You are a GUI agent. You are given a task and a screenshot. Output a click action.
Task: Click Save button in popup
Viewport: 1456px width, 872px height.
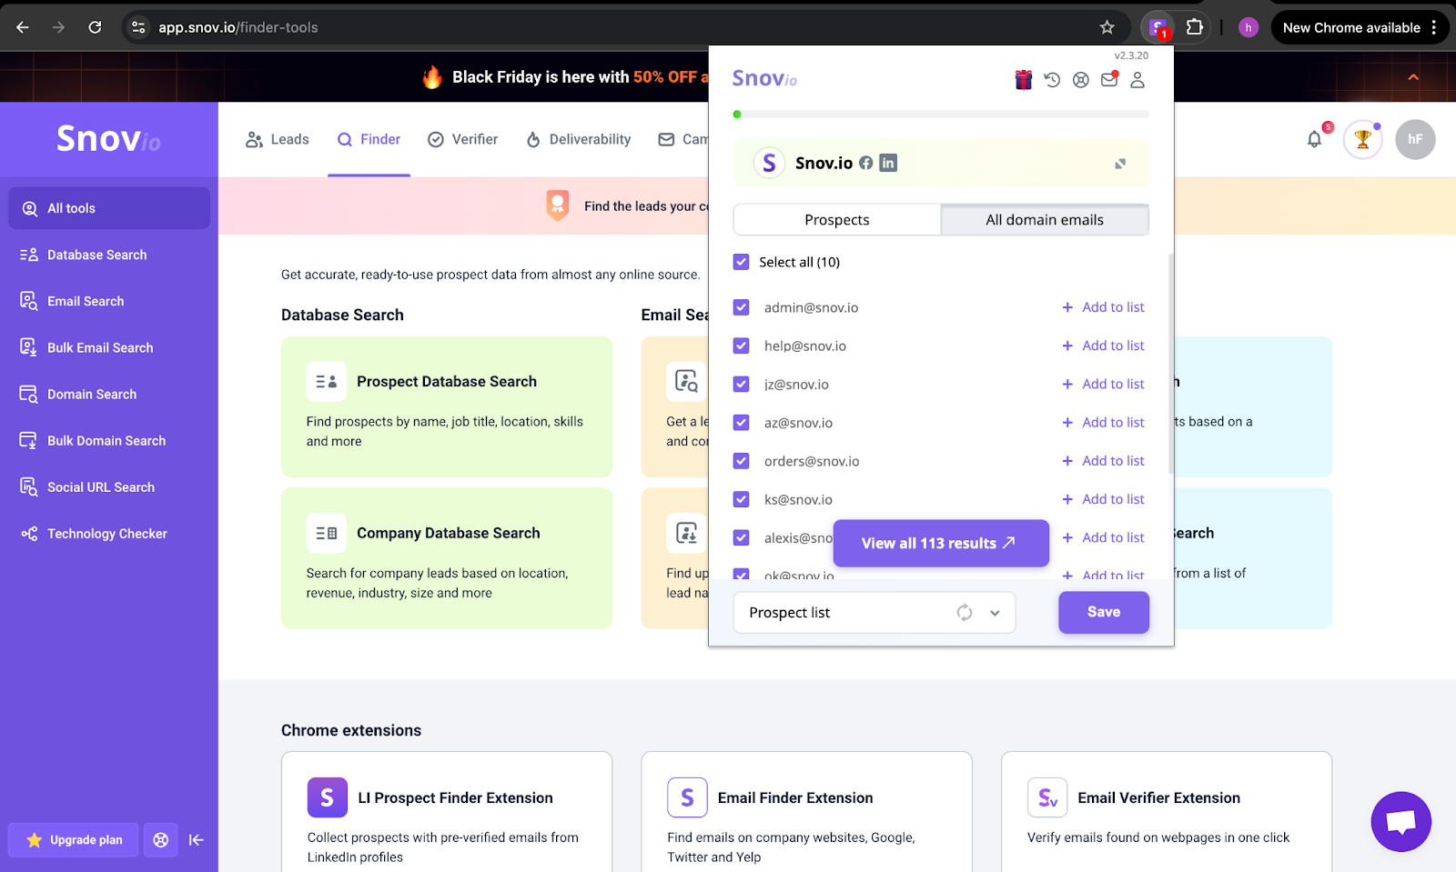pyautogui.click(x=1104, y=612)
